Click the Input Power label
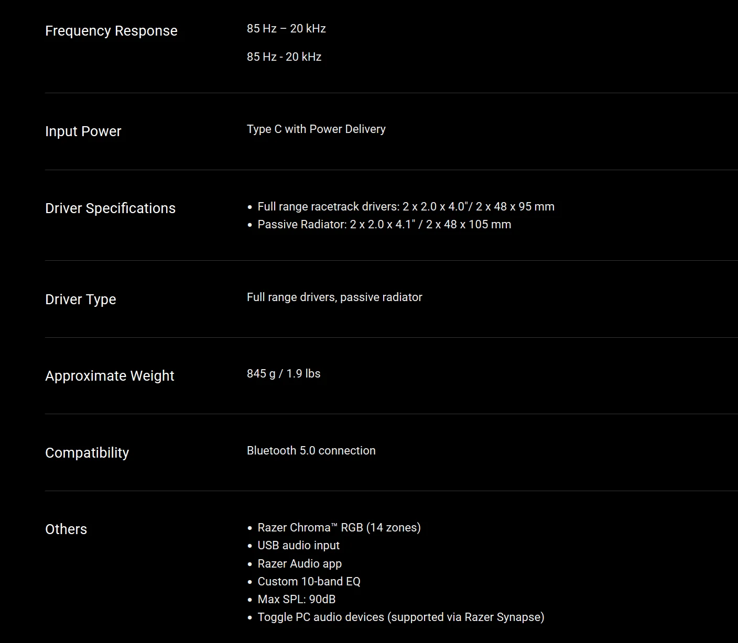 (83, 131)
